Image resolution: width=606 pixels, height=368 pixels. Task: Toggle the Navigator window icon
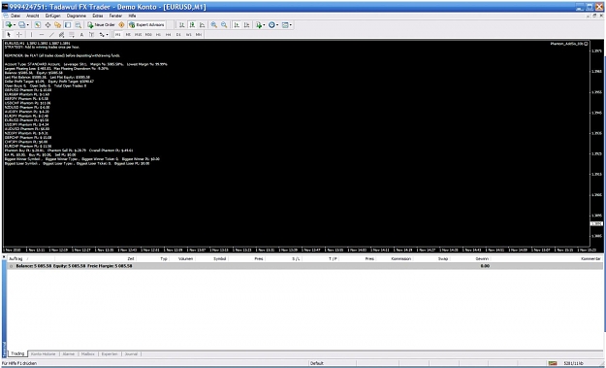57,25
